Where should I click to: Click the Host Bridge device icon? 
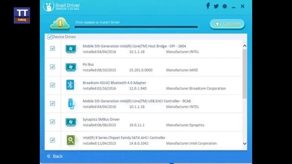click(71, 49)
